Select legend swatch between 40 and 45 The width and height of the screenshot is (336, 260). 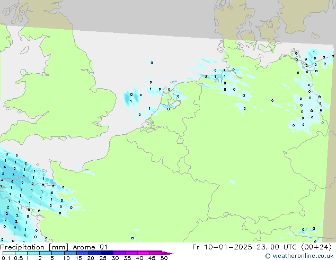coord(144,253)
